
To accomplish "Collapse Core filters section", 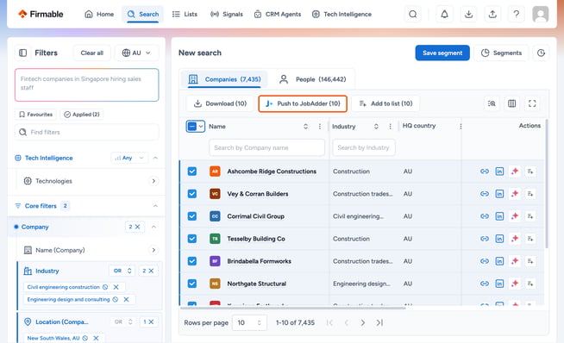I will 155,206.
